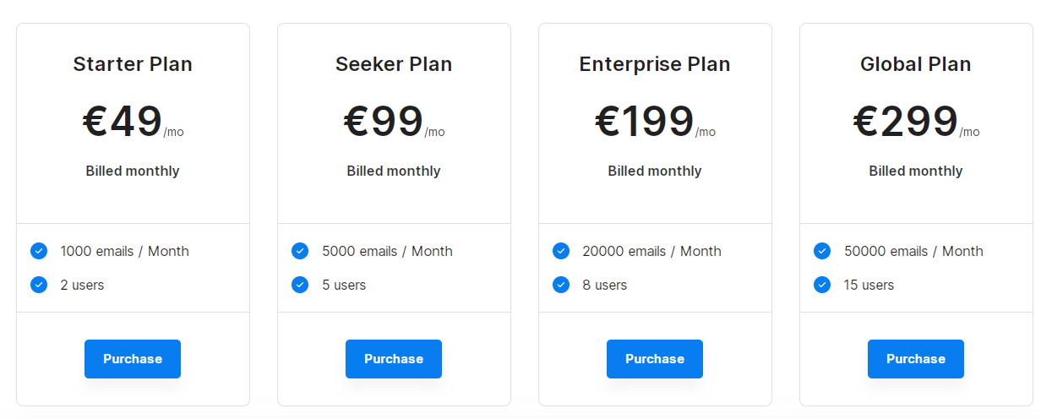Click checkmark icon beside 50000 emails / Month

[822, 251]
